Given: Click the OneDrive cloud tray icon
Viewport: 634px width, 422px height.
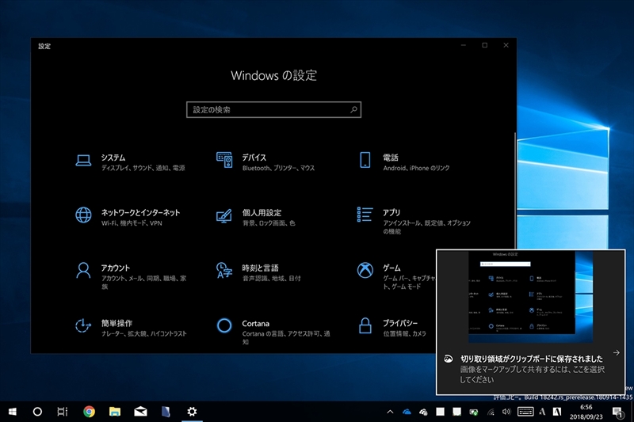Looking at the screenshot, I should (407, 412).
